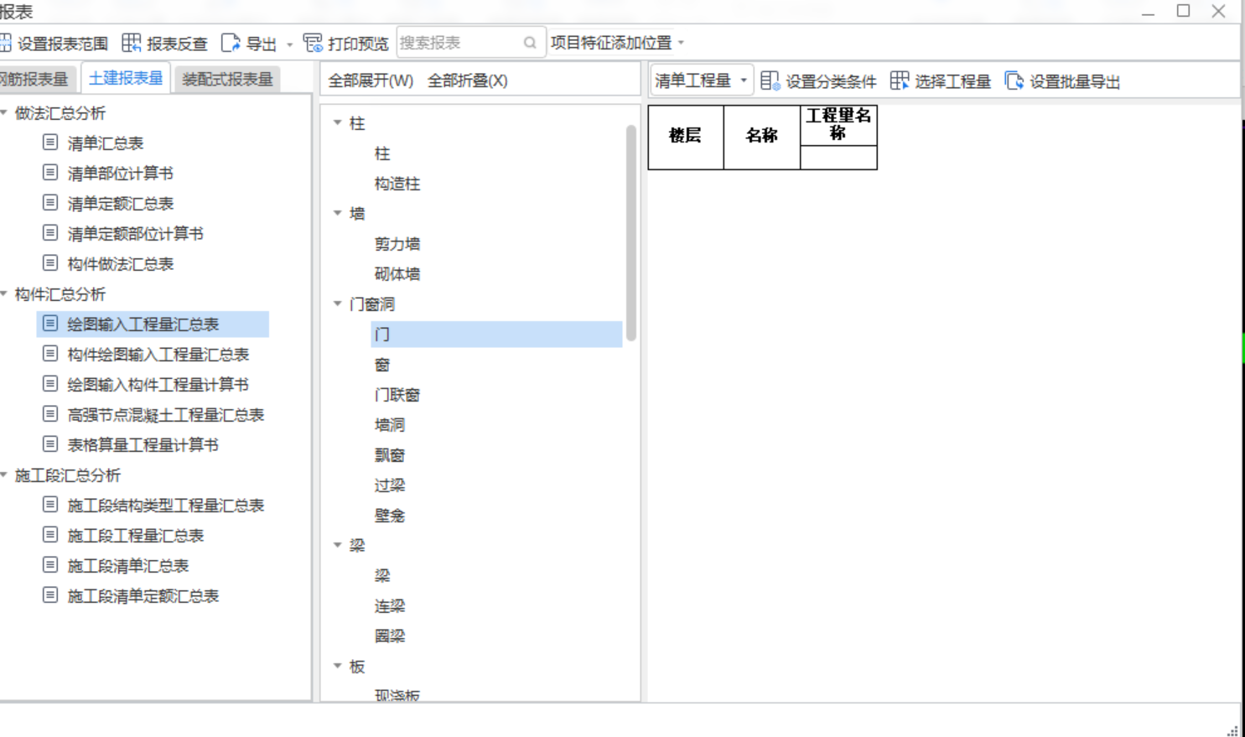Click document icon beside 清单定额汇总表

point(50,203)
